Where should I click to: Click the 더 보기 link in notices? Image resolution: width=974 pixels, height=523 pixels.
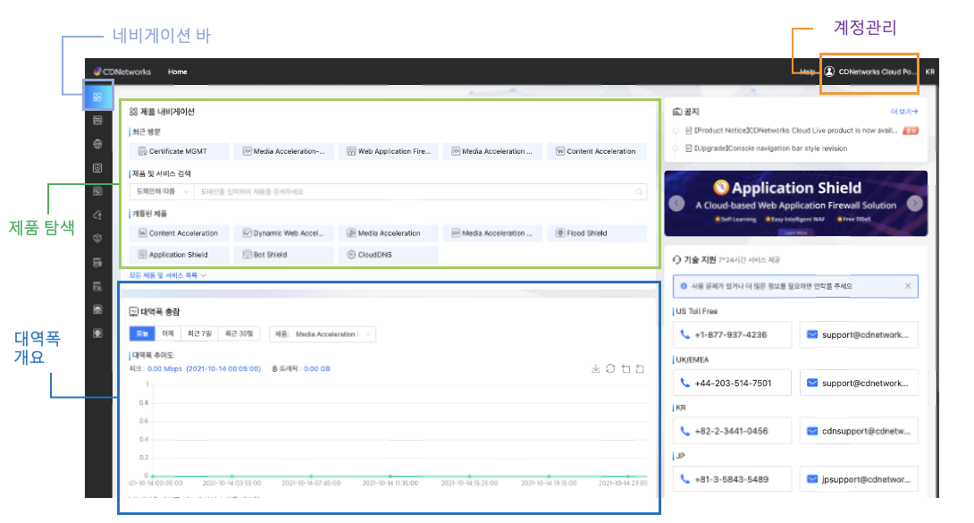pos(903,112)
